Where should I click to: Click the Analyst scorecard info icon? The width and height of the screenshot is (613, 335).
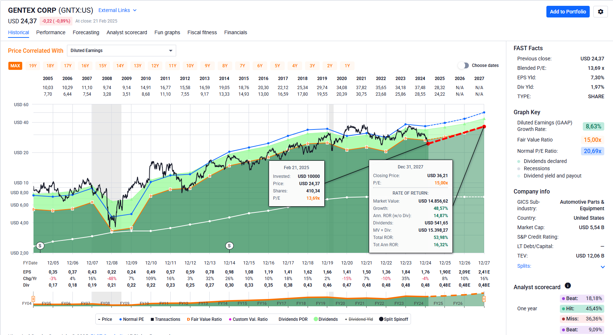pos(567,286)
